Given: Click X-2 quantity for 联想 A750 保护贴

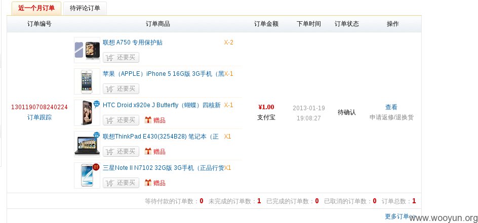Looking at the screenshot, I should tap(229, 42).
